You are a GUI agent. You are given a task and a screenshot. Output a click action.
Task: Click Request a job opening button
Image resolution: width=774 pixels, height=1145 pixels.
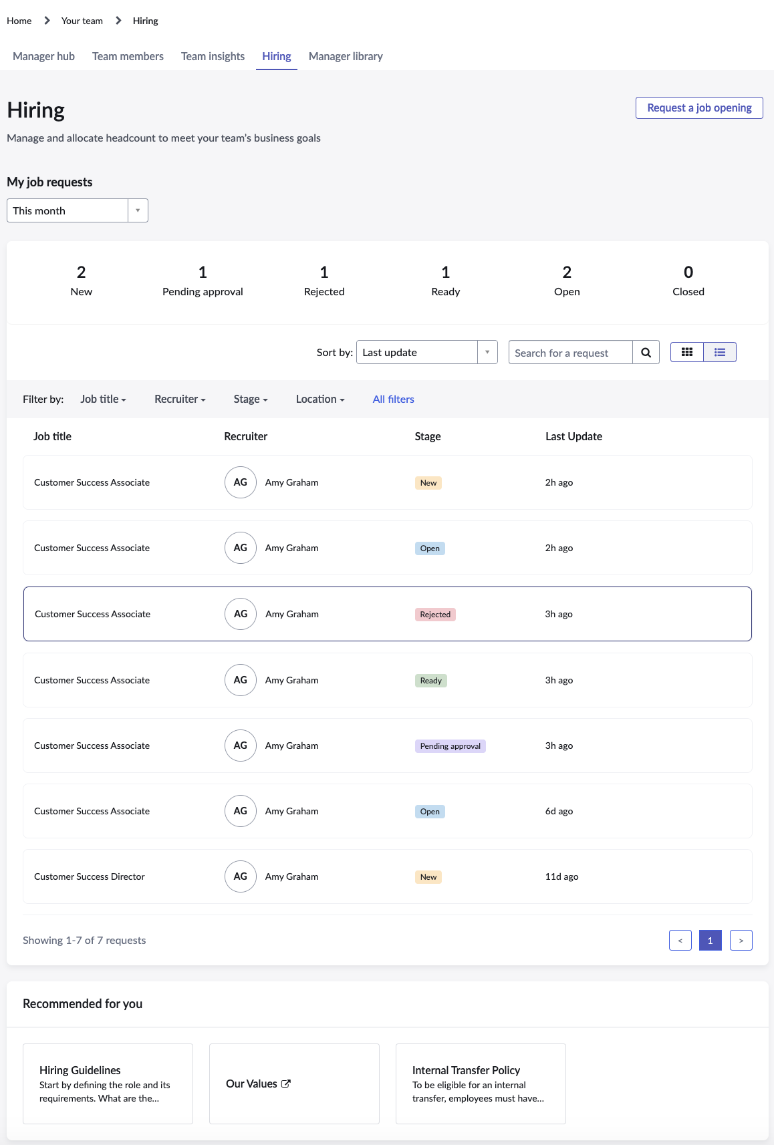pyautogui.click(x=699, y=108)
